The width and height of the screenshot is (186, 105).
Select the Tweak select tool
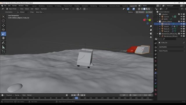click(x=3, y=17)
